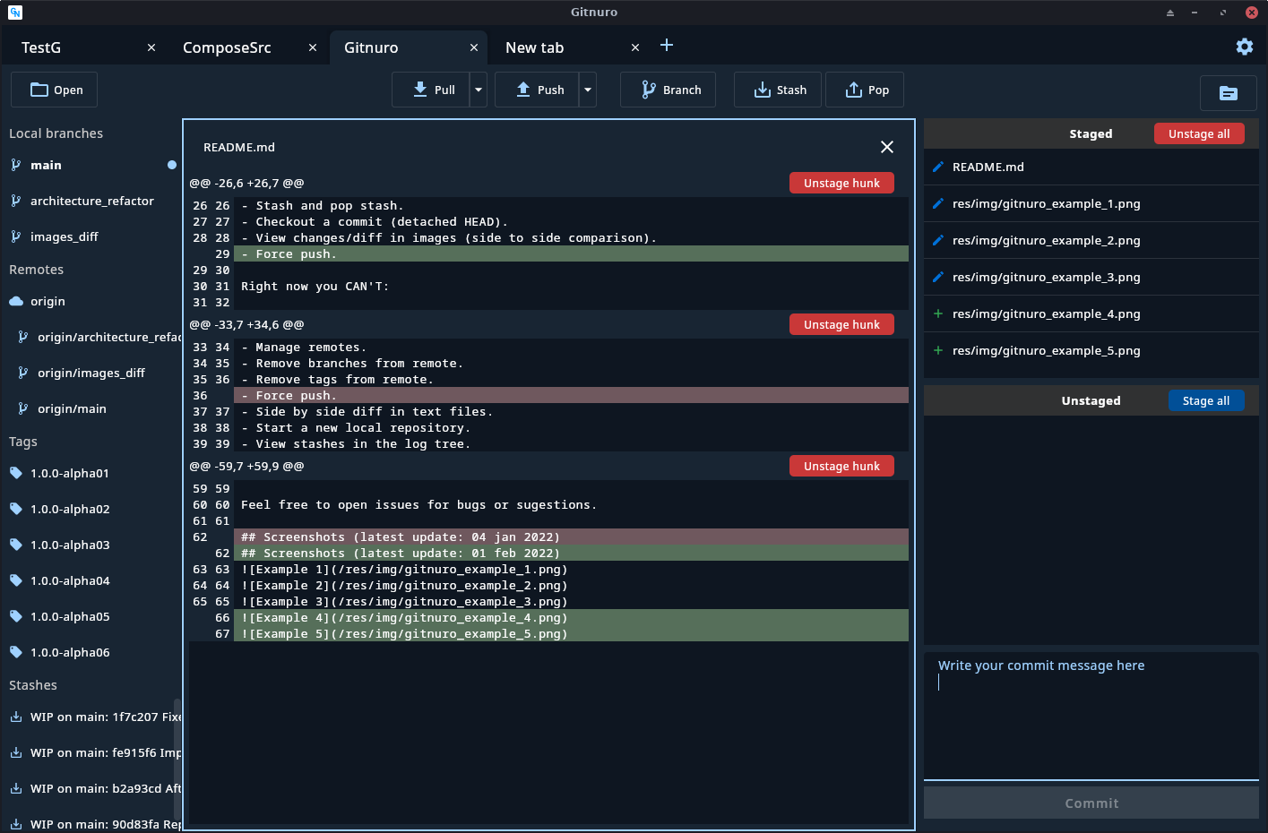Select the main local branch
This screenshot has height=833, width=1268.
90,165
